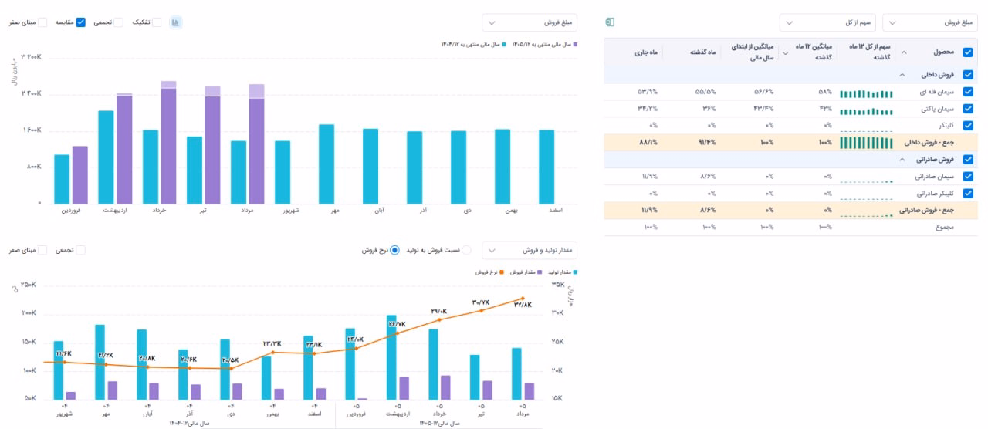Open the مبلغ فروش dropdown above the top chart

click(x=530, y=22)
